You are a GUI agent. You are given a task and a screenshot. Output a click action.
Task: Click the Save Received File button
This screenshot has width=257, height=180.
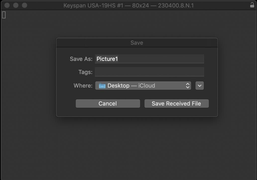coord(176,104)
